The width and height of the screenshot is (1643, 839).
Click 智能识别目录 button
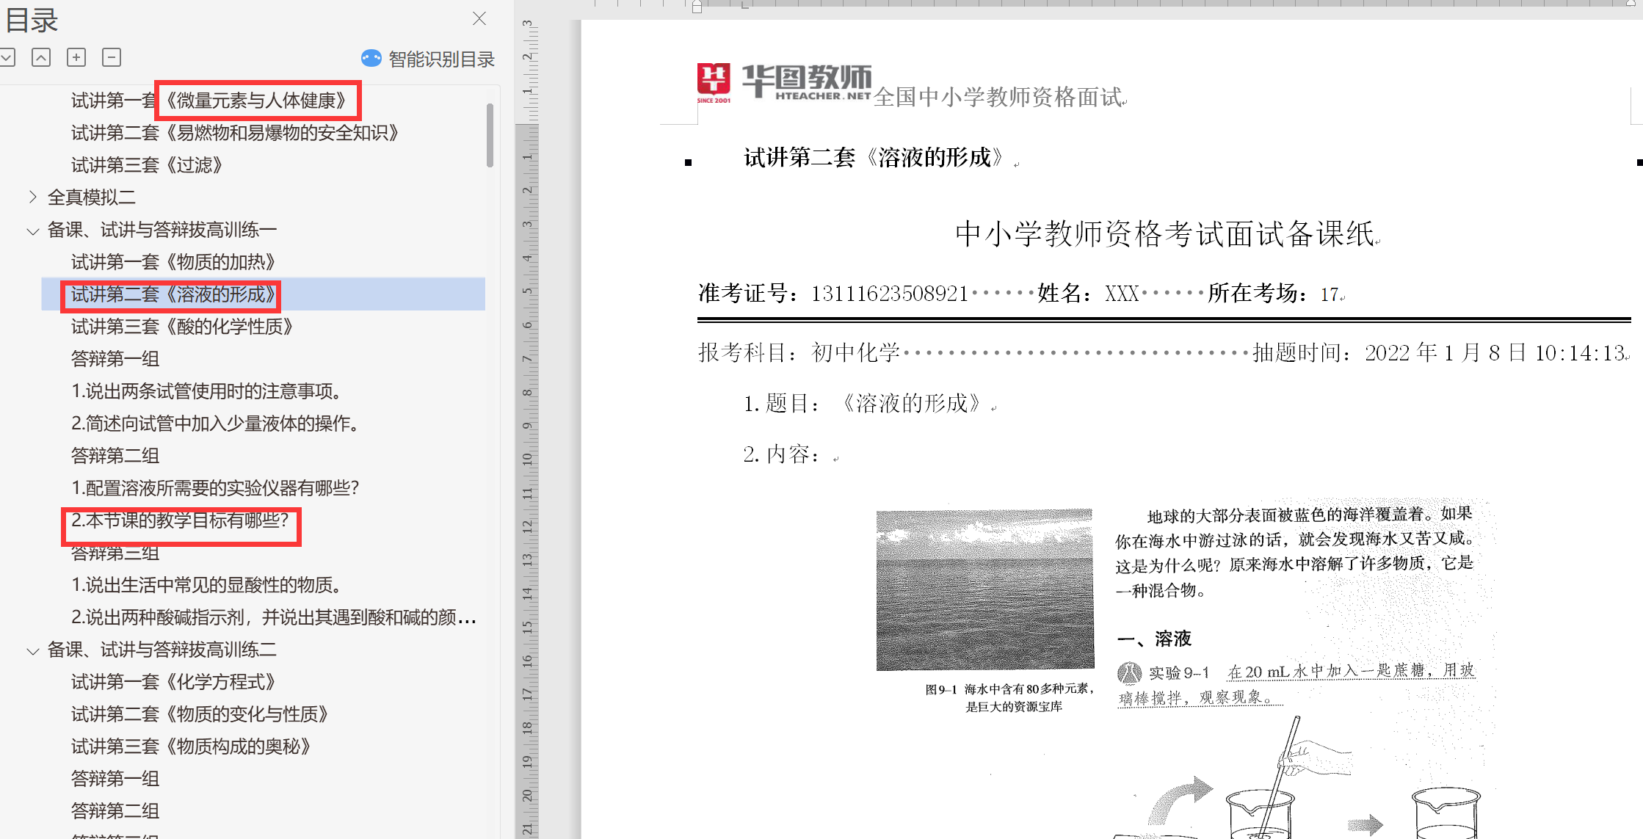pos(440,59)
